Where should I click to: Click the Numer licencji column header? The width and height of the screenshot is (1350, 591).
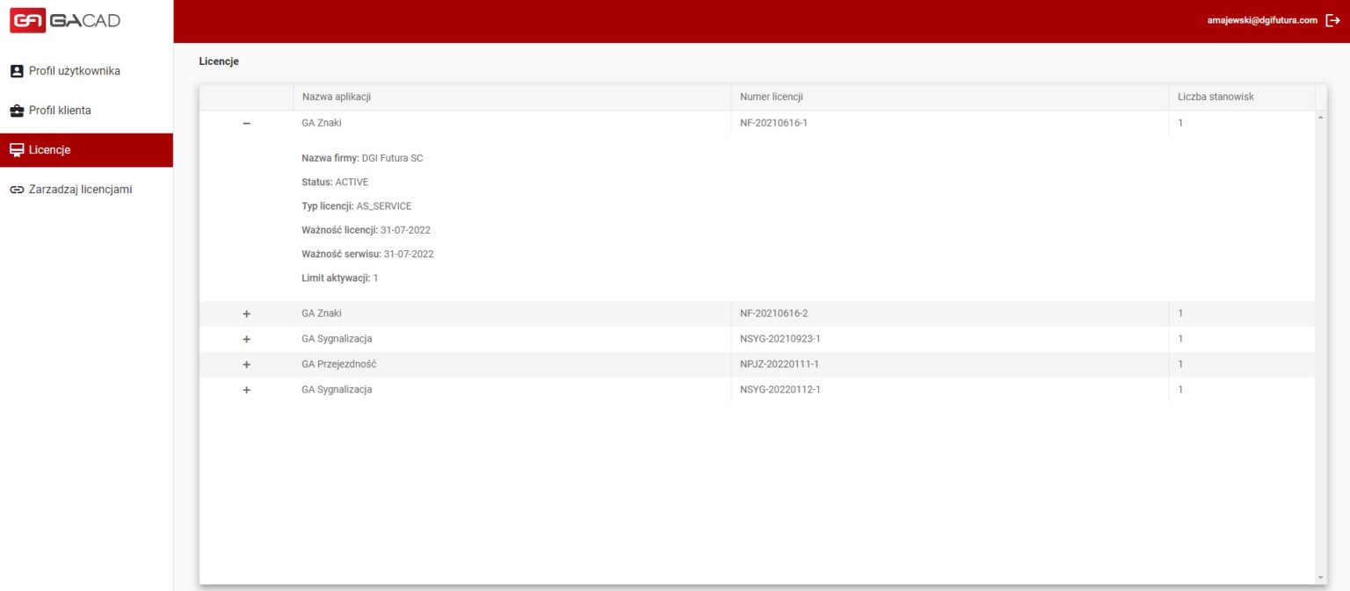(771, 97)
